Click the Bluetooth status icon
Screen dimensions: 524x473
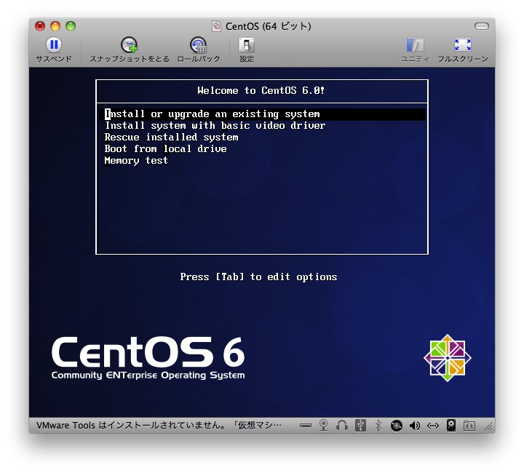(x=378, y=425)
